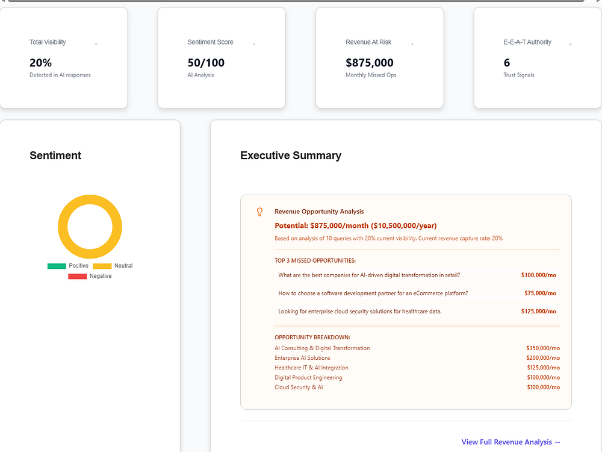Open View Full Revenue Analysis link
This screenshot has width=602, height=452.
(511, 442)
